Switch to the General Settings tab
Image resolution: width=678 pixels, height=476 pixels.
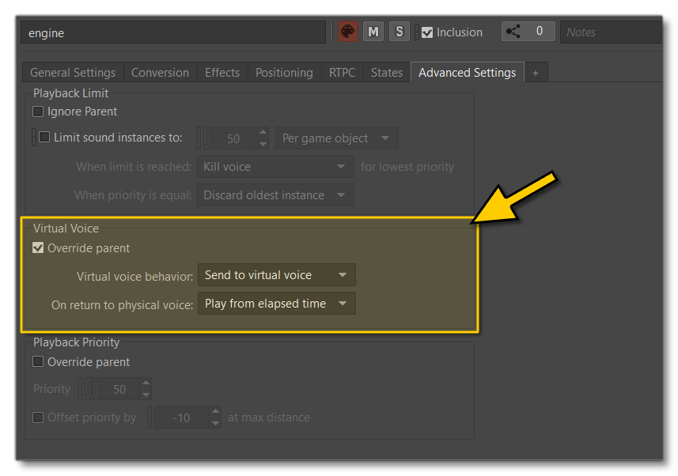click(73, 73)
